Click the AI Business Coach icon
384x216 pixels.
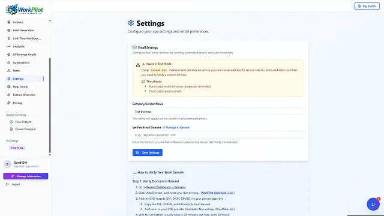[9, 55]
